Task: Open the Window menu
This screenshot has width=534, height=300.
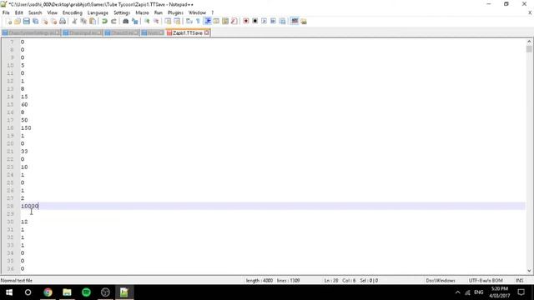Action: (198, 12)
